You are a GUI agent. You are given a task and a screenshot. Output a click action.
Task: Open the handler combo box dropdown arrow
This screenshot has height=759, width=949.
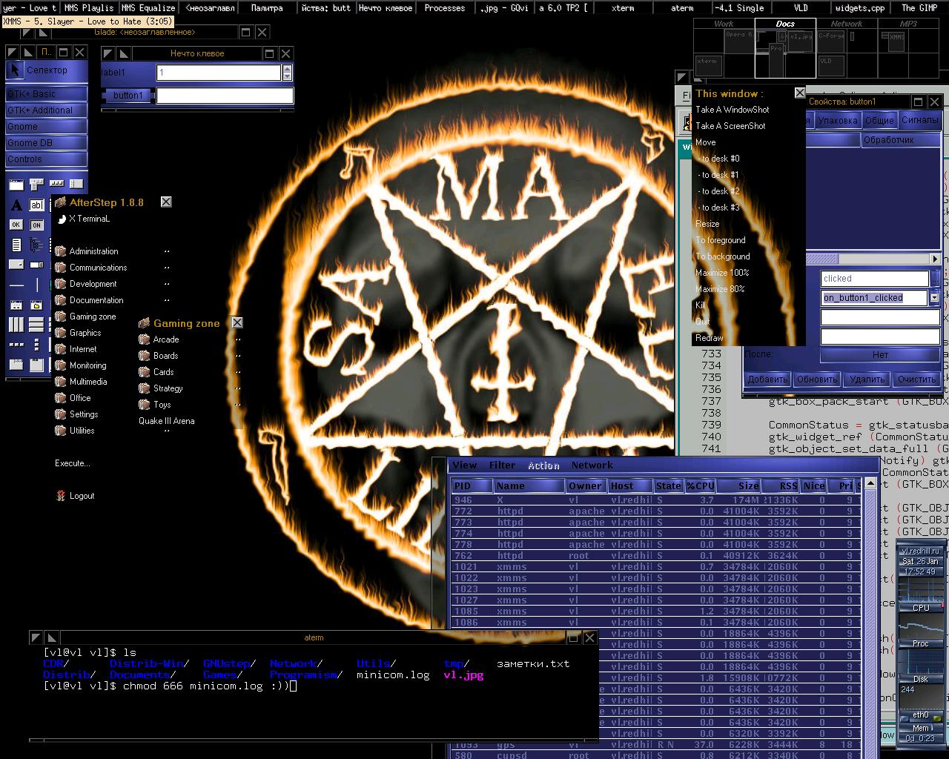click(x=934, y=298)
